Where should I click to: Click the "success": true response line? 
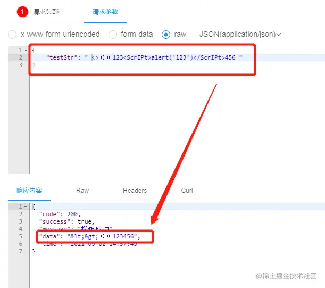(66, 221)
